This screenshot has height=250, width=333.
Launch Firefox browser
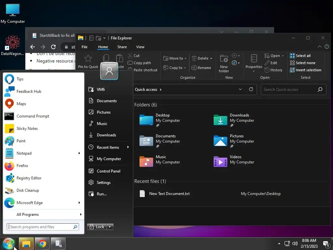click(x=44, y=165)
